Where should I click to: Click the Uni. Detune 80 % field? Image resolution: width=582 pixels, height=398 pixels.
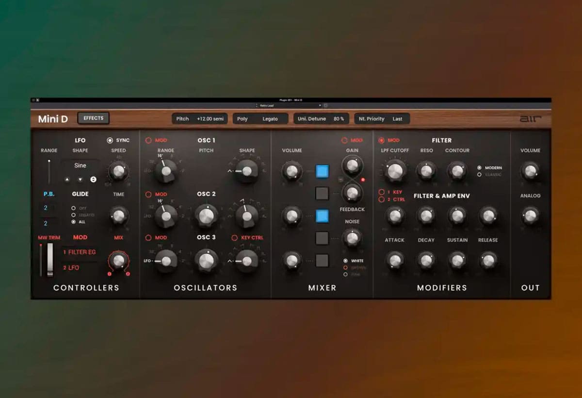click(322, 119)
